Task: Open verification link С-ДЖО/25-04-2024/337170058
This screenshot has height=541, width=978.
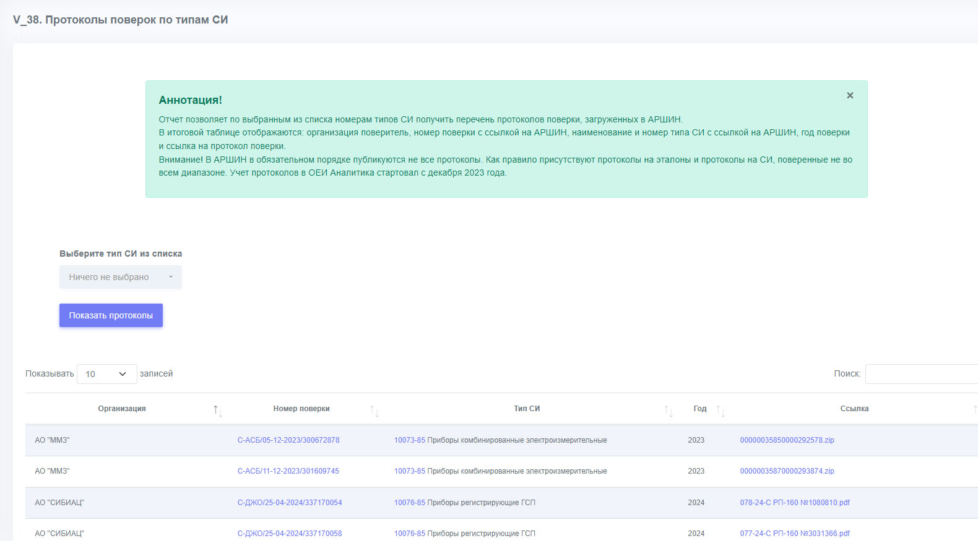Action: click(x=290, y=534)
